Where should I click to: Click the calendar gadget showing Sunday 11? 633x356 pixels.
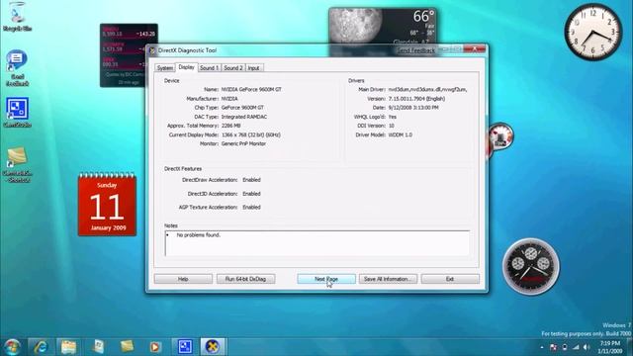[107, 205]
